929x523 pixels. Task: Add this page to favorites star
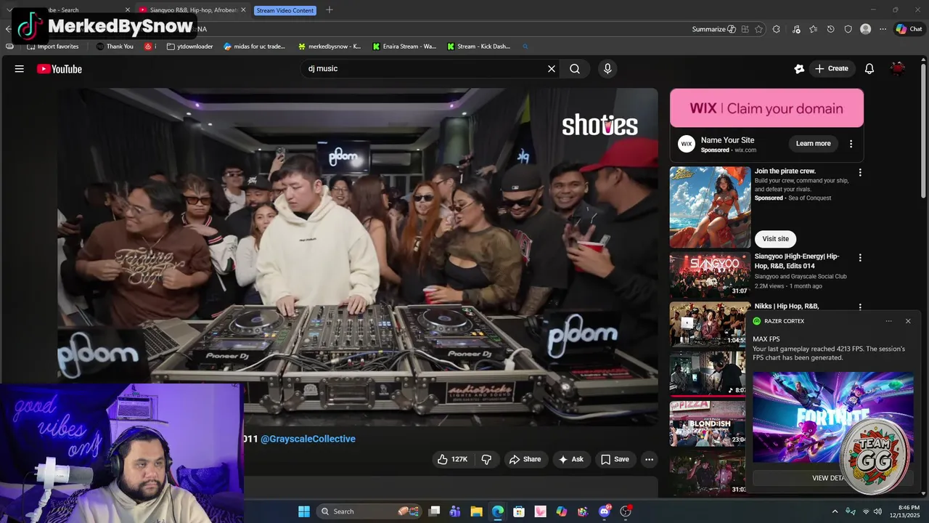(x=758, y=29)
